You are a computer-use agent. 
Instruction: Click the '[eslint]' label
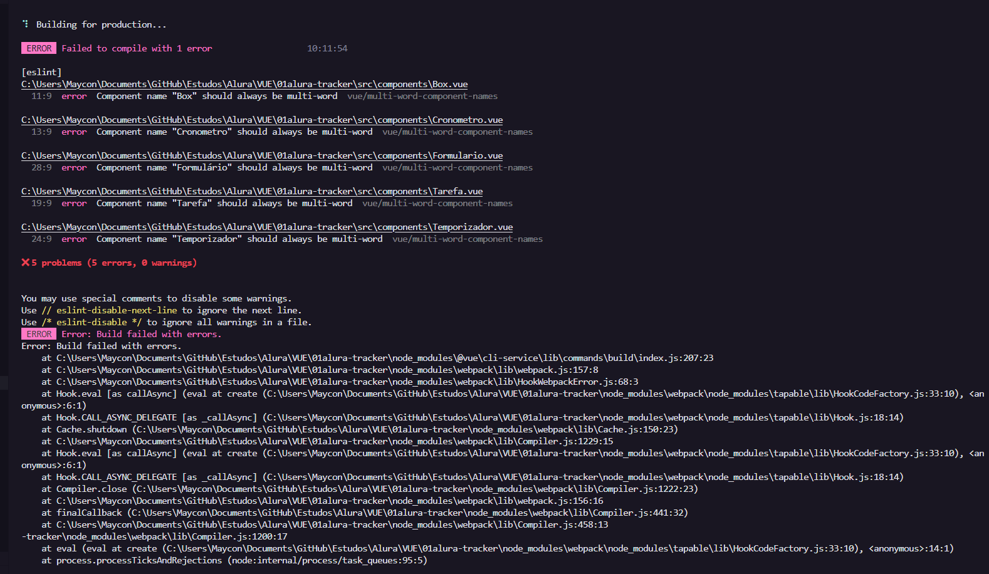[x=41, y=72]
